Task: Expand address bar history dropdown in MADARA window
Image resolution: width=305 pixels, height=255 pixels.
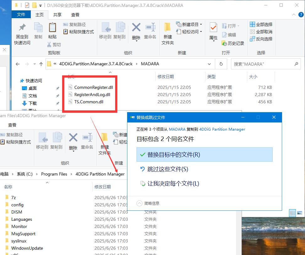Action: pyautogui.click(x=209, y=64)
